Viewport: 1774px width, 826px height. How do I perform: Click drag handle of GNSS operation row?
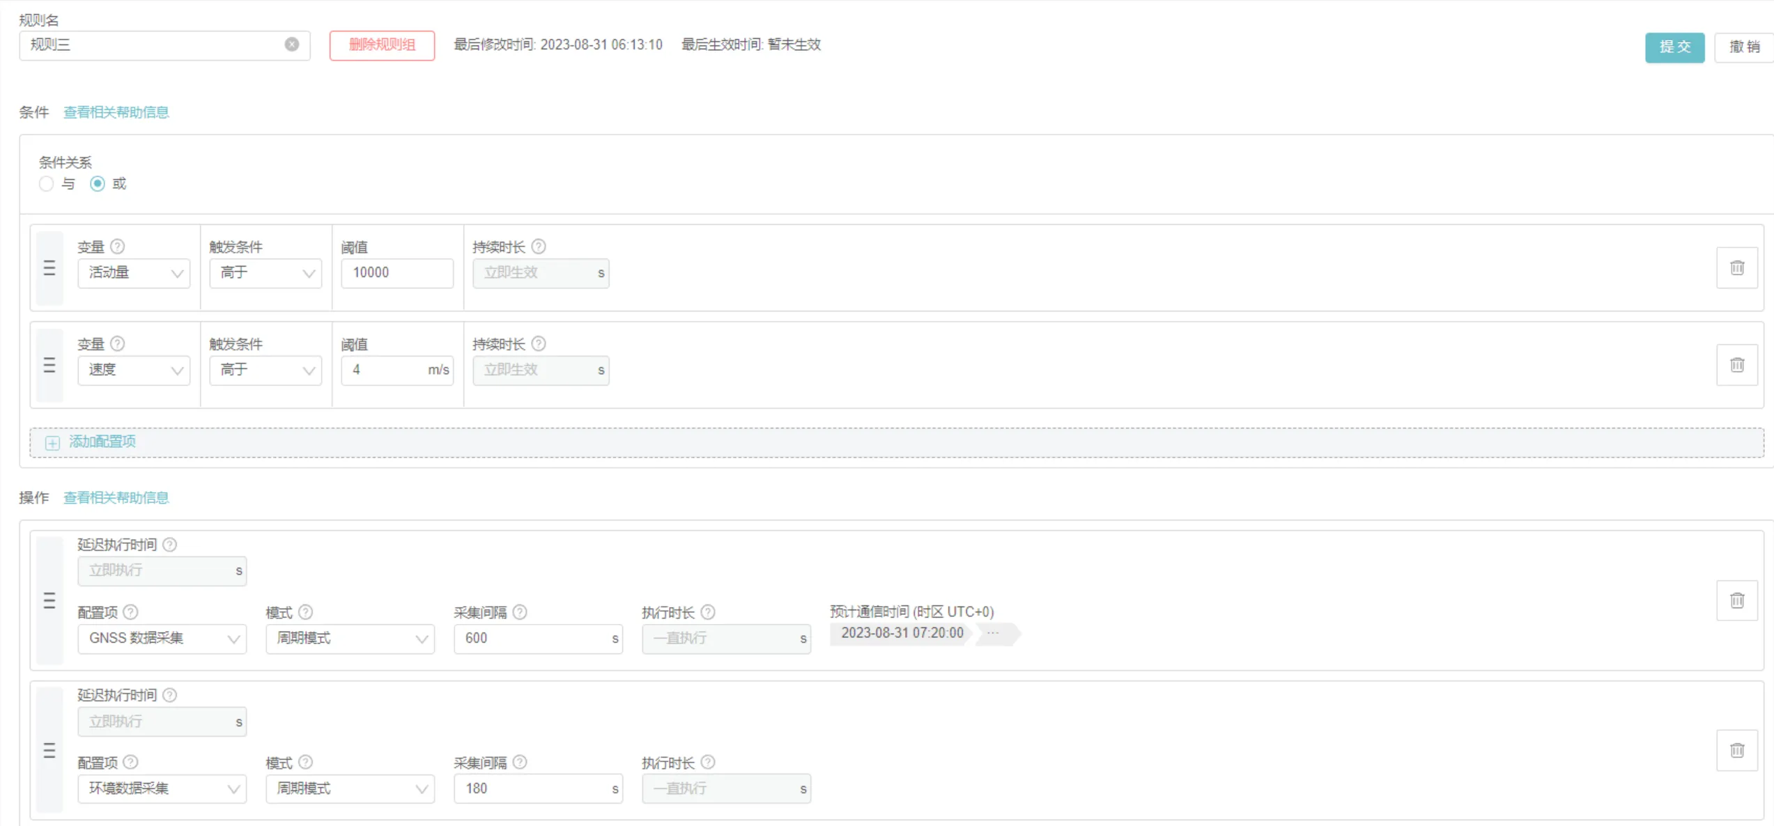[49, 600]
